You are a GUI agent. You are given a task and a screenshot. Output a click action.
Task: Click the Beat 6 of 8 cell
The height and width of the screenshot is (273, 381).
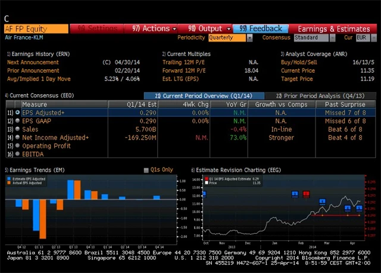[x=345, y=129]
